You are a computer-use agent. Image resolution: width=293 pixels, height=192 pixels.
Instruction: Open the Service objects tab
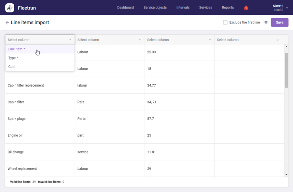(155, 8)
